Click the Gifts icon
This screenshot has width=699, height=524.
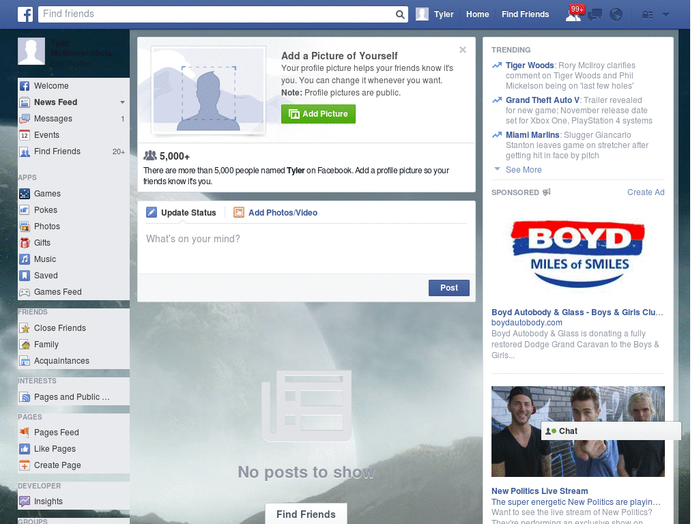tap(25, 243)
